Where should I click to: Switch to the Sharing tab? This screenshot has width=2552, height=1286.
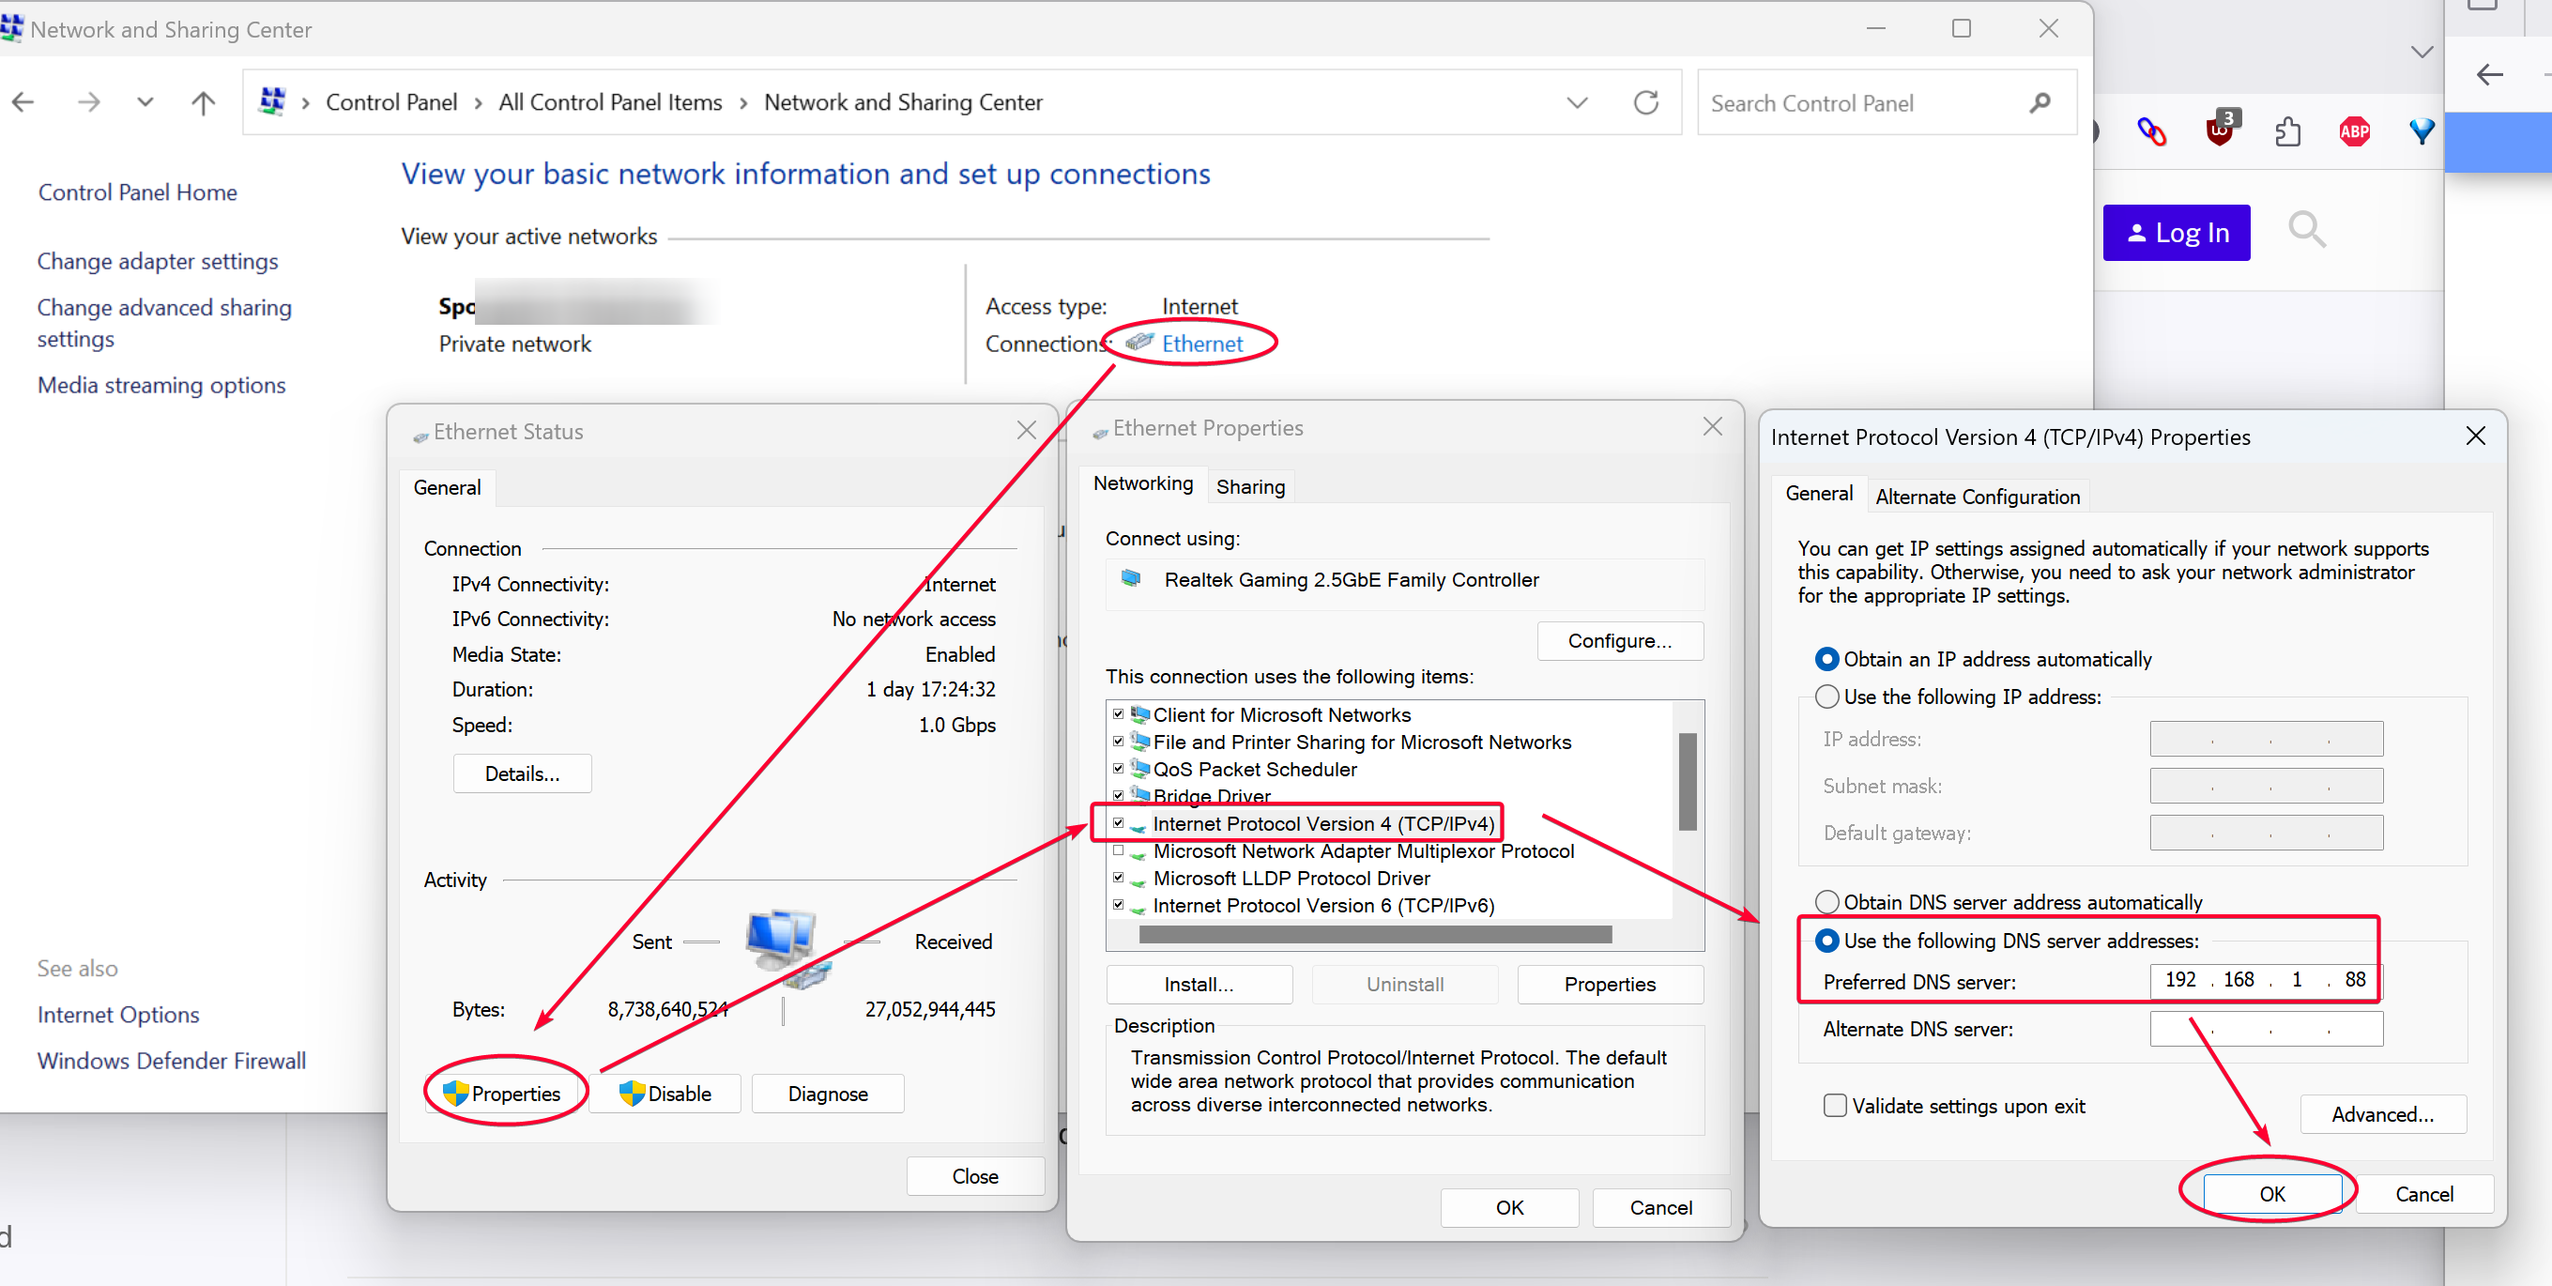point(1250,486)
